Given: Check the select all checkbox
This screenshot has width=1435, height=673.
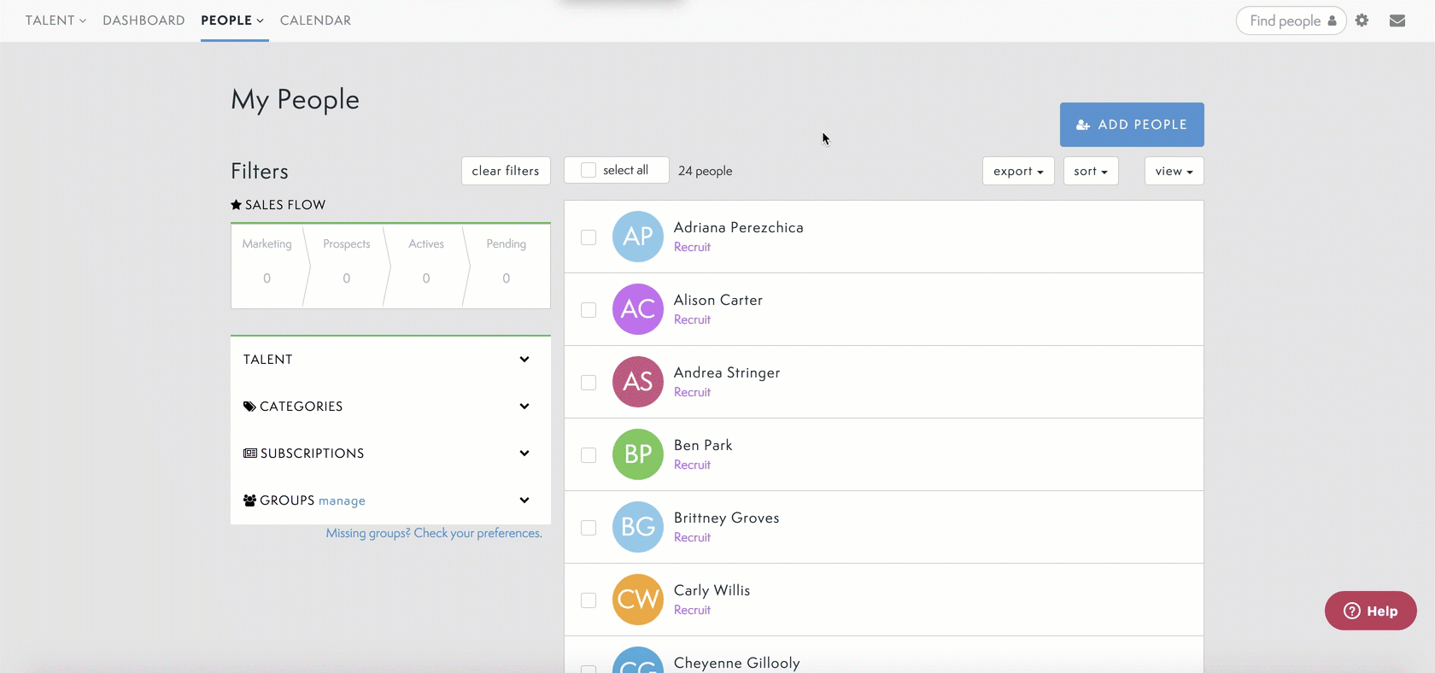Looking at the screenshot, I should coord(589,170).
